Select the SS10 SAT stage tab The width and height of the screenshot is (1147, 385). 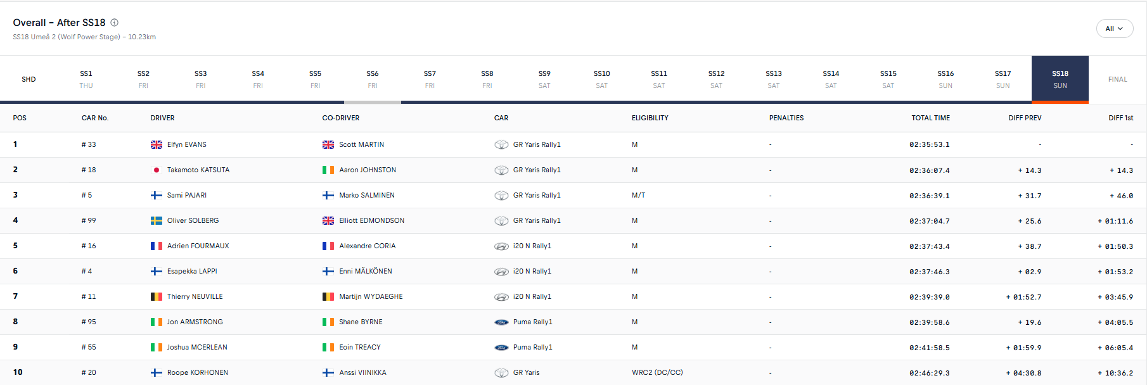[x=601, y=79]
